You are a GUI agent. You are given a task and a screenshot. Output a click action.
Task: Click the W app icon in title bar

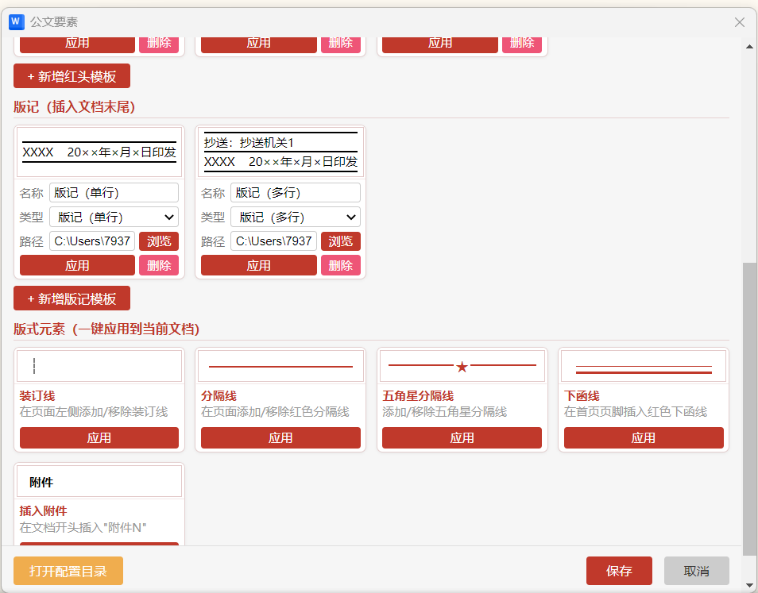(x=17, y=21)
